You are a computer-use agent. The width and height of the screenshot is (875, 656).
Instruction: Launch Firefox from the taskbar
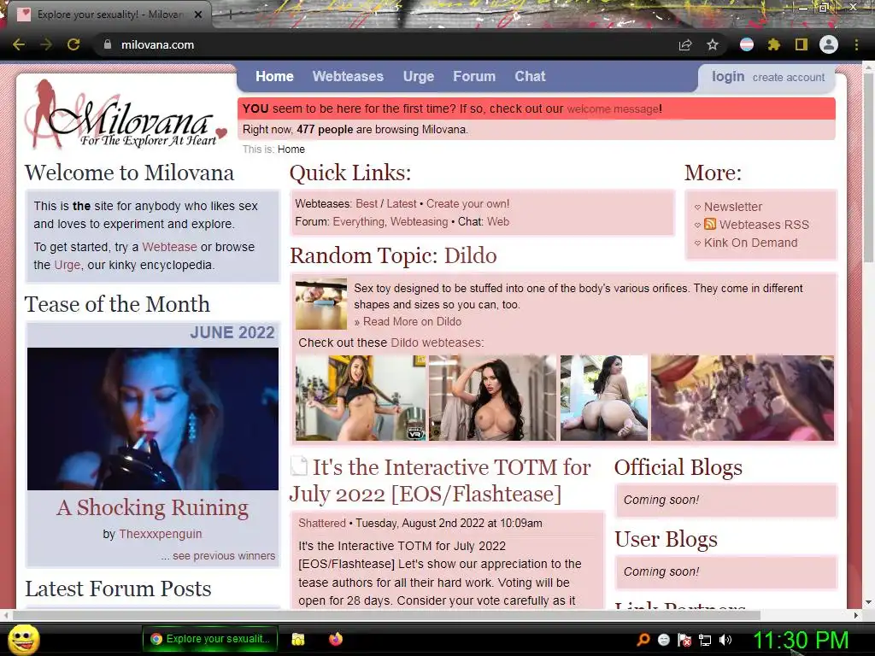tap(335, 639)
